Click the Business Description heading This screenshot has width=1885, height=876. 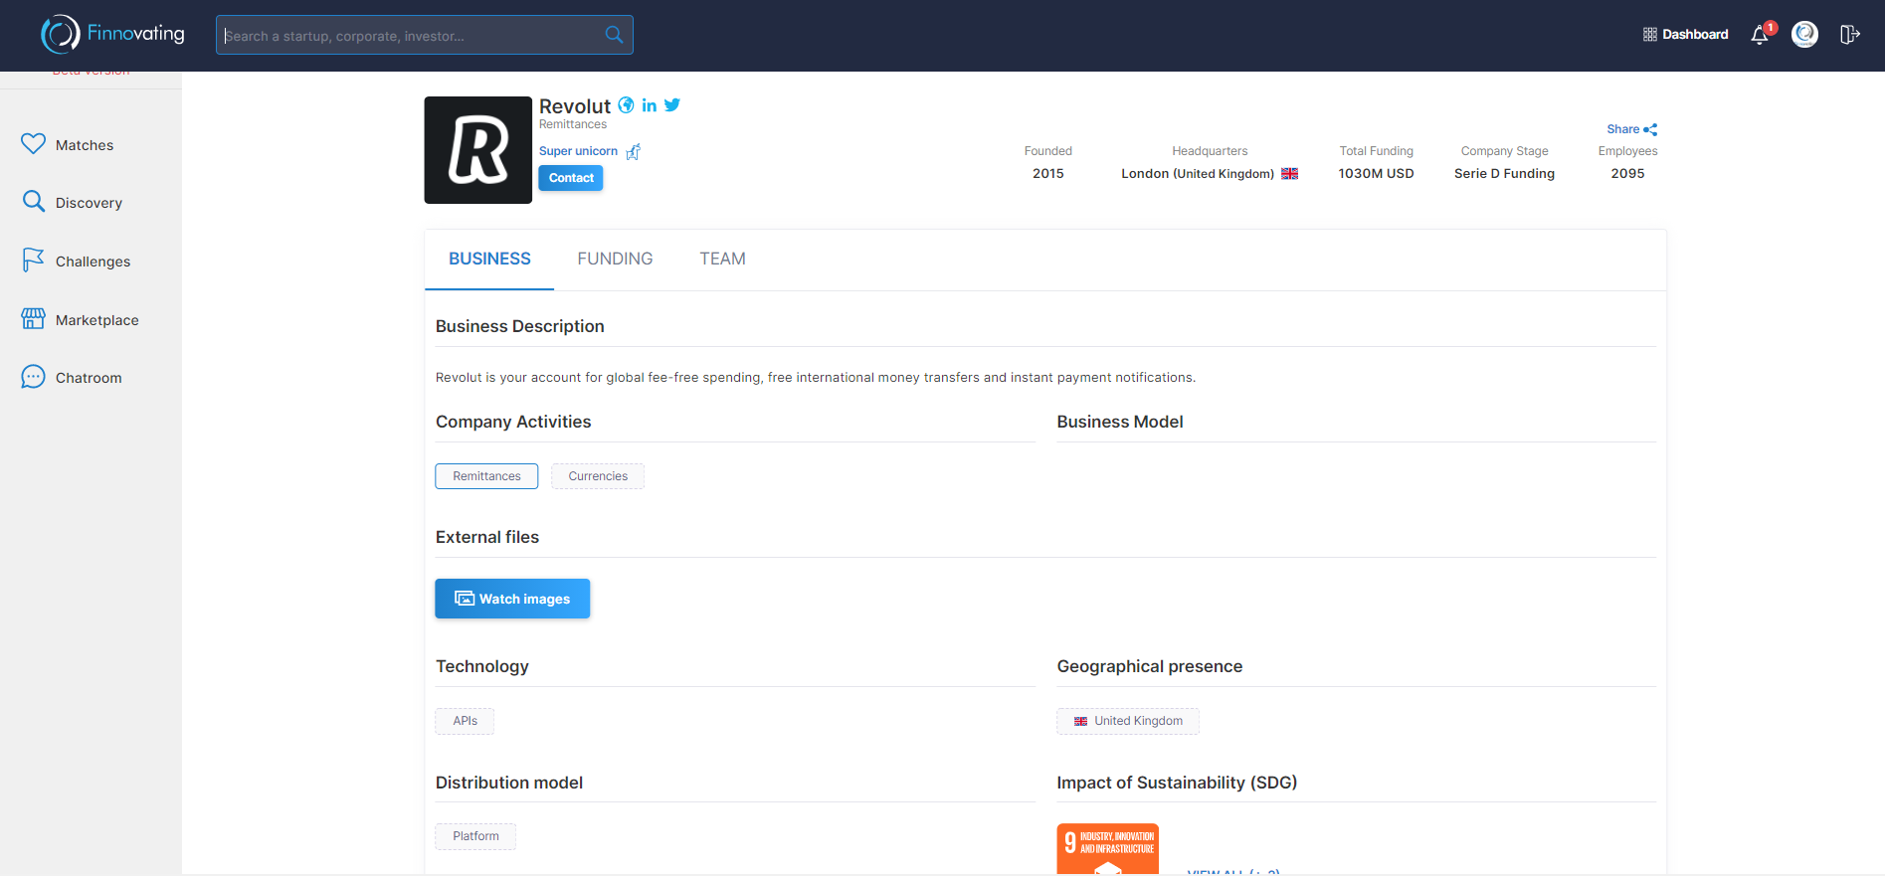pos(520,326)
